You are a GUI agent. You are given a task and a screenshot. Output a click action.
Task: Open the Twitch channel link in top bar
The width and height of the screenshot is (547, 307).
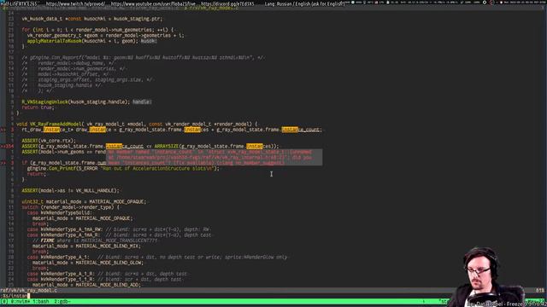pos(75,3)
